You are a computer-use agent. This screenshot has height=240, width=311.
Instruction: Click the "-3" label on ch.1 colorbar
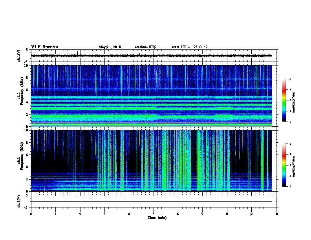click(x=290, y=79)
